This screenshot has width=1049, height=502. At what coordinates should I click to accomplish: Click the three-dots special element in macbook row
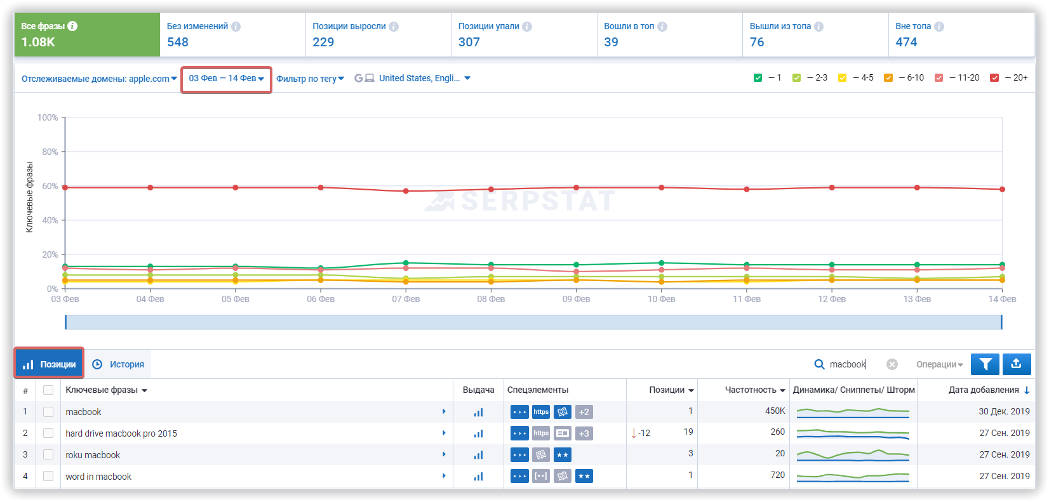coord(519,413)
